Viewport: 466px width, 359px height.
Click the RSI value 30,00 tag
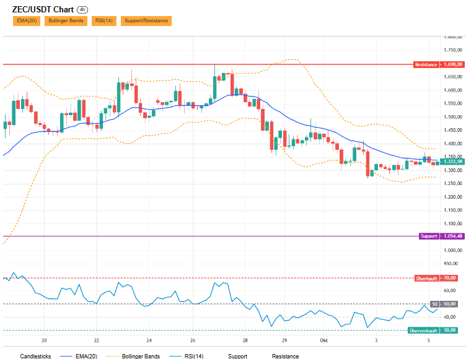[449, 331]
